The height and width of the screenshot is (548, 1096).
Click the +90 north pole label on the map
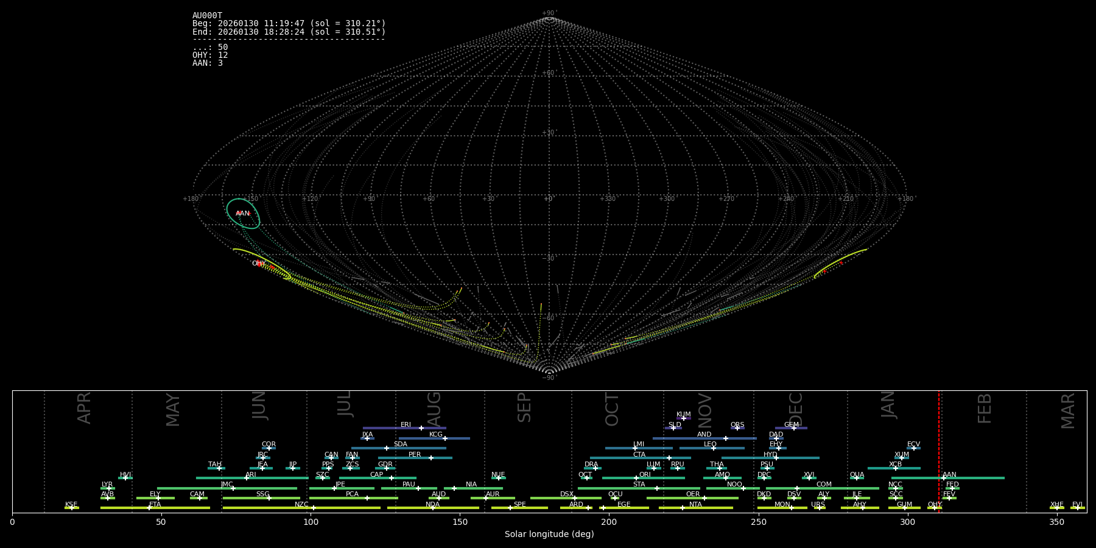(549, 13)
